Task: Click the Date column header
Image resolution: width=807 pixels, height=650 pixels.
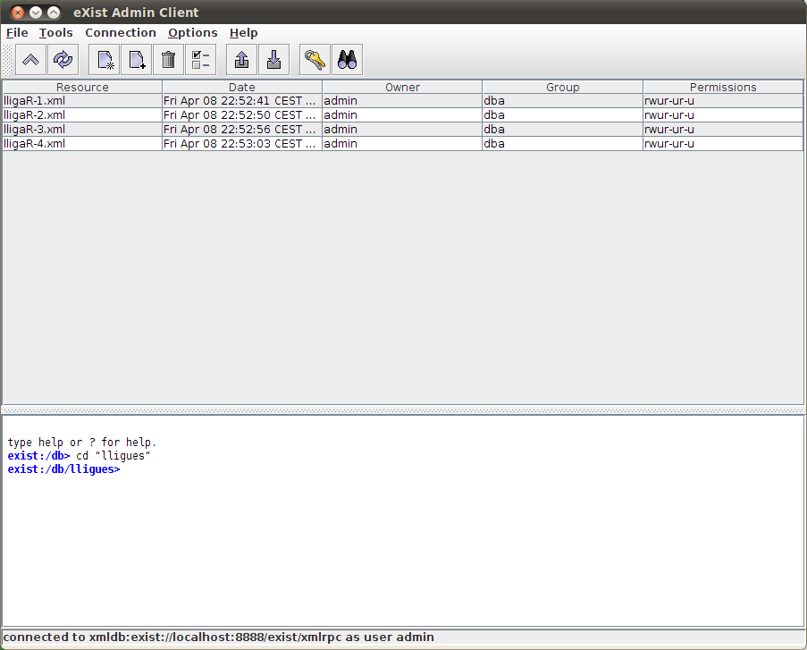Action: (241, 88)
